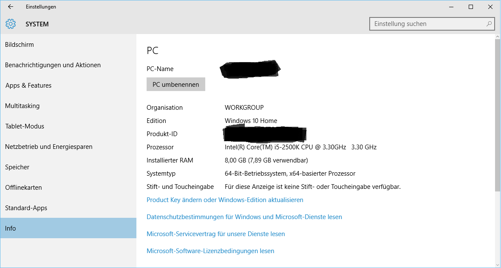Open 'Product Key ändern oder Windows-Edition aktualisieren'
Screen dimensions: 501x268
point(225,200)
